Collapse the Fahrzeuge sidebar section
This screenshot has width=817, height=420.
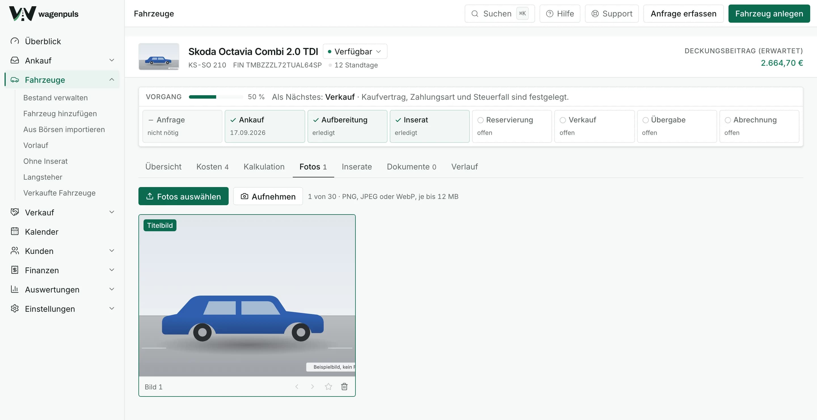click(x=112, y=80)
